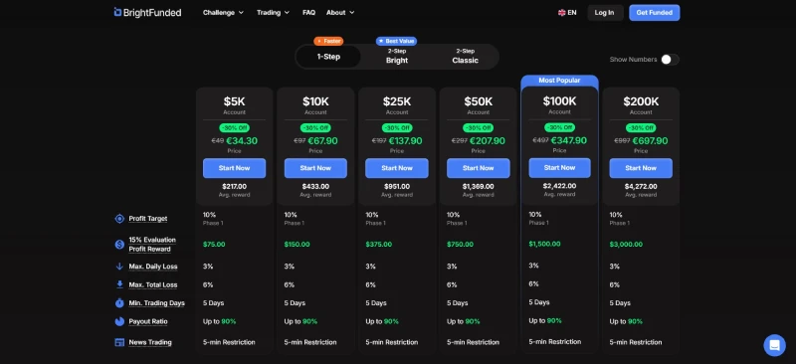Screen dimensions: 796x364
Task: Click the 15% Evaluation Profit Reward label
Action: coord(152,245)
